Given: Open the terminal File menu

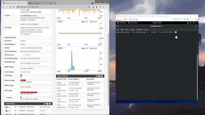Looking at the screenshot, I should 118,30.
